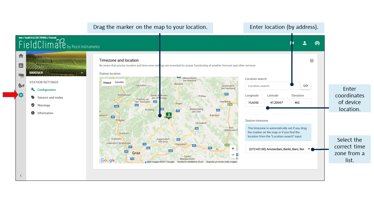
Task: Click the Gleisdorf label on map
Action: click(181, 144)
